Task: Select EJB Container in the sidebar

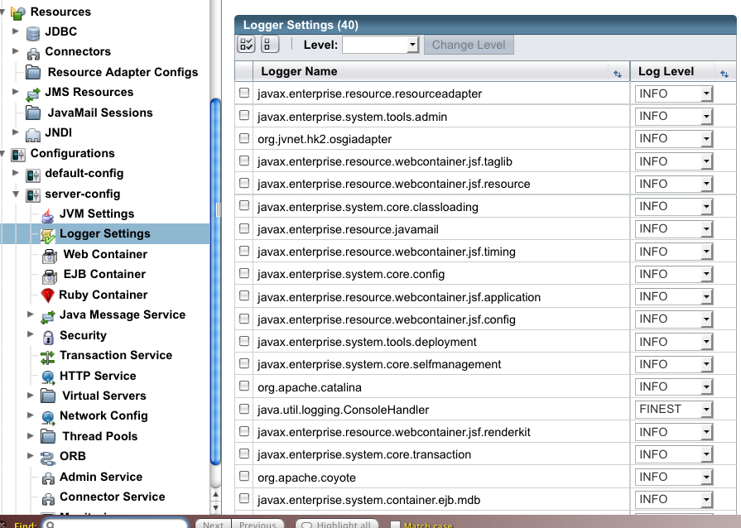Action: (104, 274)
